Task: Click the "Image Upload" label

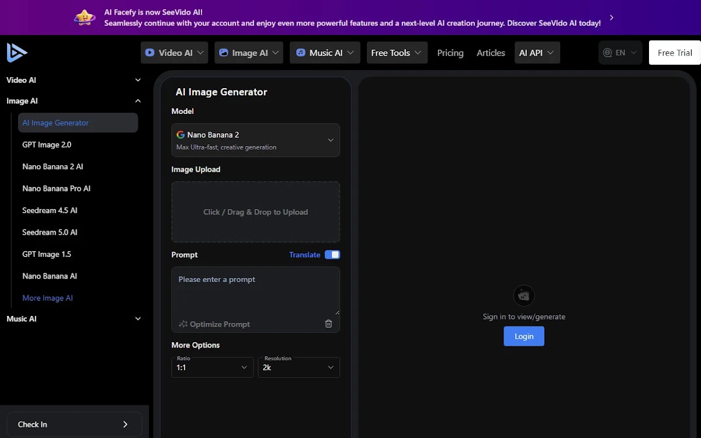Action: pyautogui.click(x=196, y=169)
